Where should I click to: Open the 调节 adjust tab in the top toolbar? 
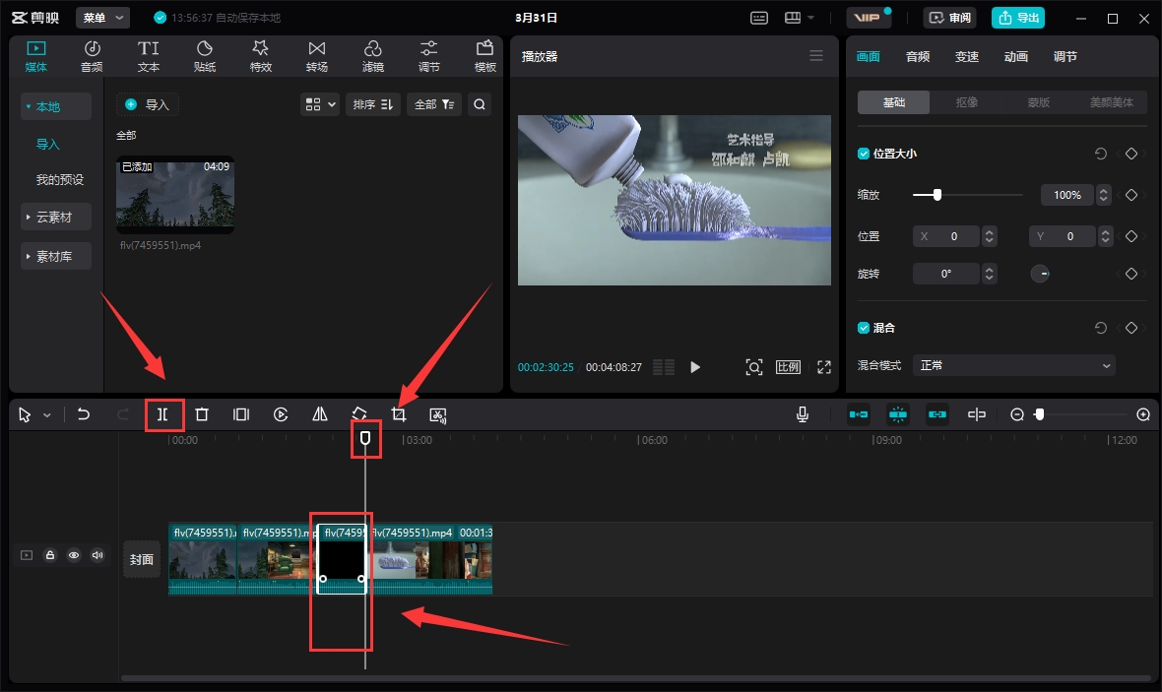[x=429, y=56]
